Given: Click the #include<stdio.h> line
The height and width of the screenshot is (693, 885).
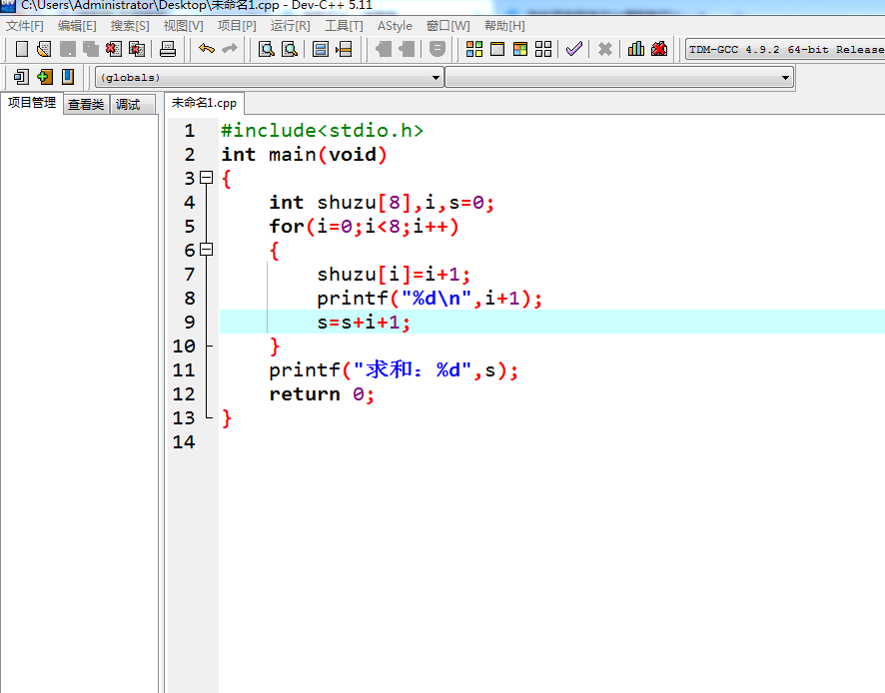Looking at the screenshot, I should pyautogui.click(x=323, y=131).
